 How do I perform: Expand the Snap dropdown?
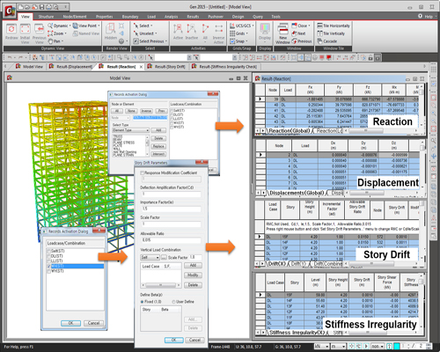[x=246, y=41]
